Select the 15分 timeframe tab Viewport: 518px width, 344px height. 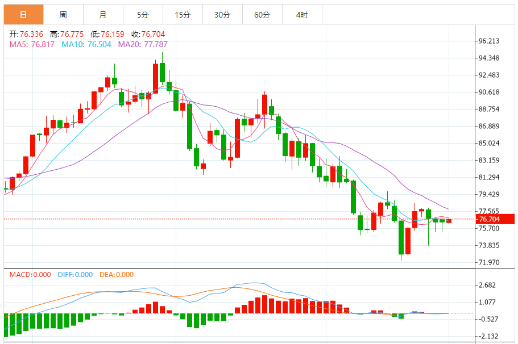click(183, 15)
